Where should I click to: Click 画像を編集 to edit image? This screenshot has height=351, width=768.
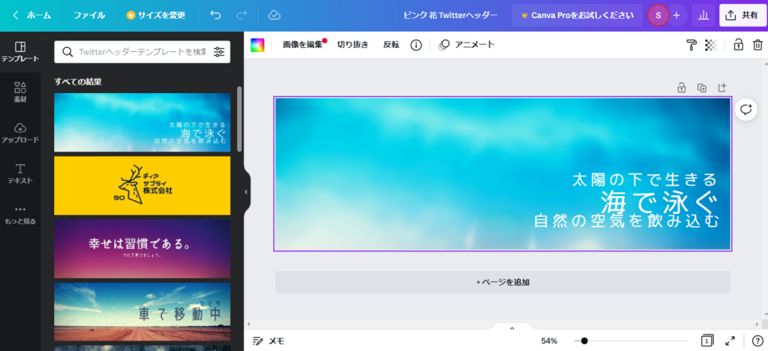(x=303, y=44)
